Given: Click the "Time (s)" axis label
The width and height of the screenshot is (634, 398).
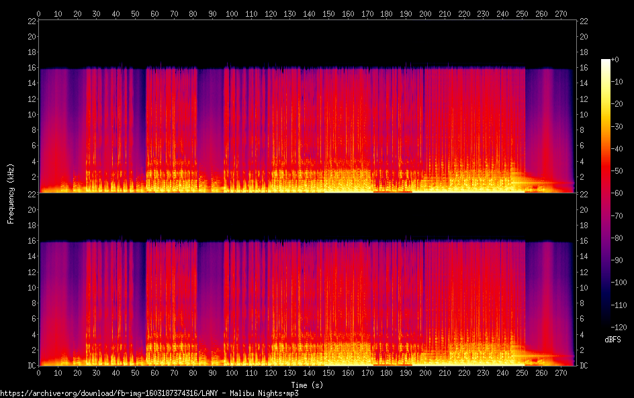Looking at the screenshot, I should (x=308, y=385).
